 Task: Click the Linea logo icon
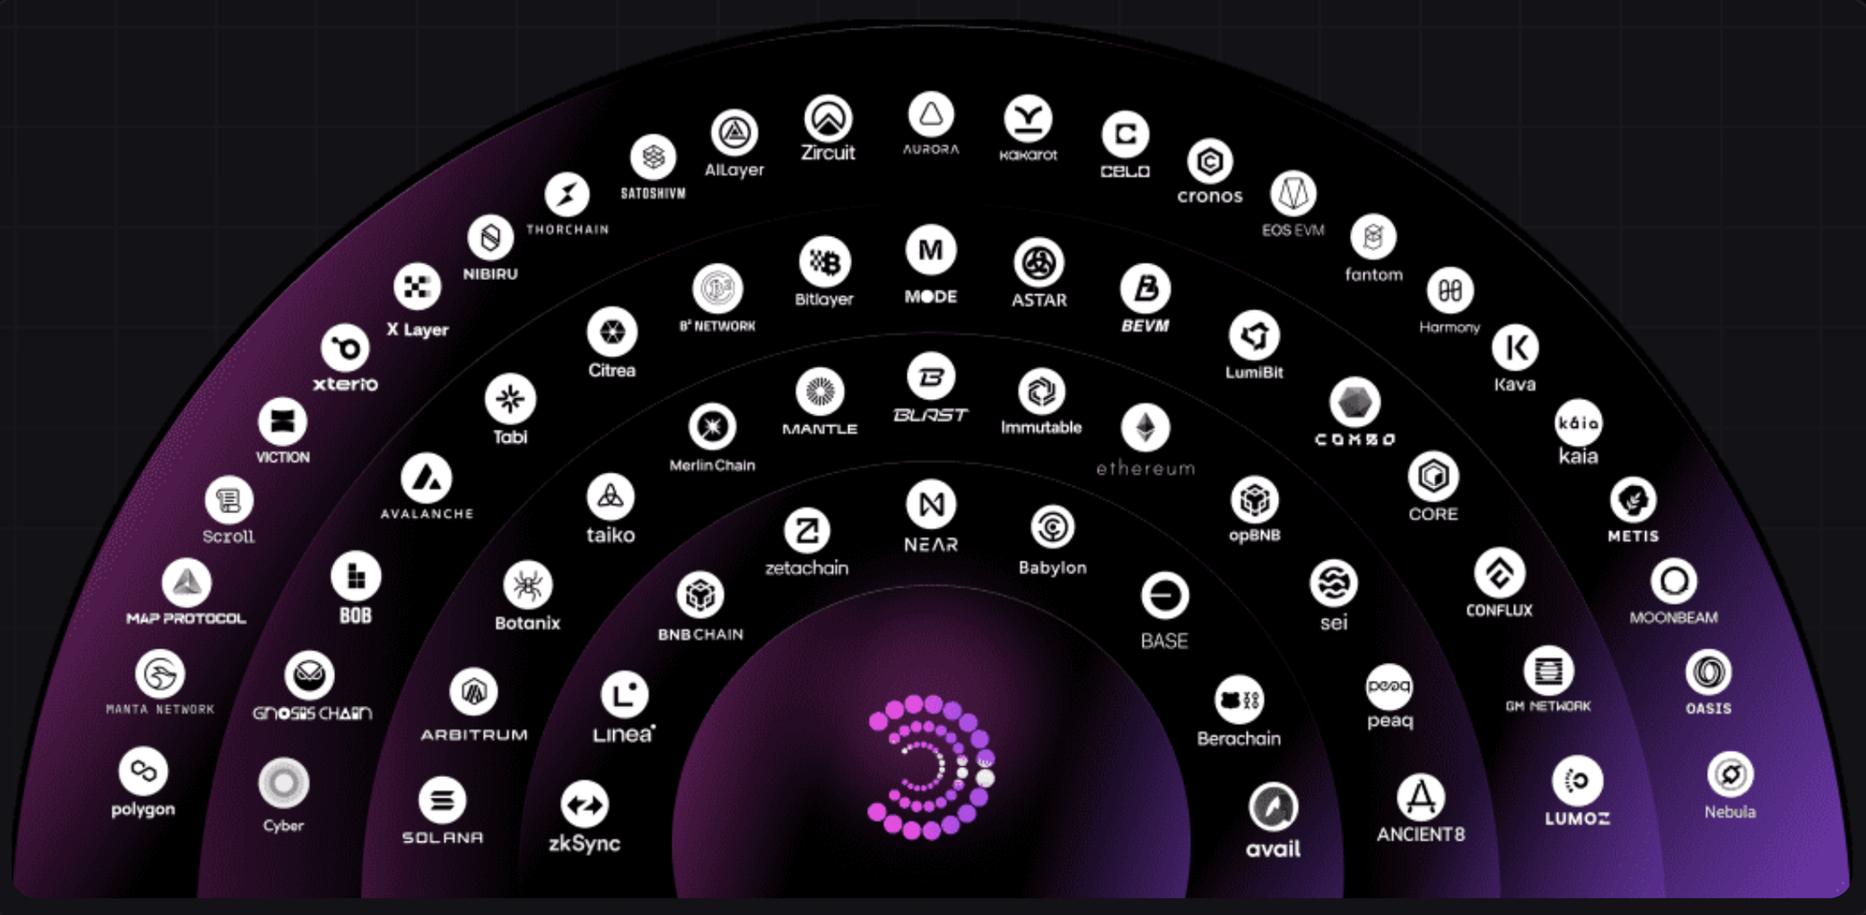[x=624, y=695]
